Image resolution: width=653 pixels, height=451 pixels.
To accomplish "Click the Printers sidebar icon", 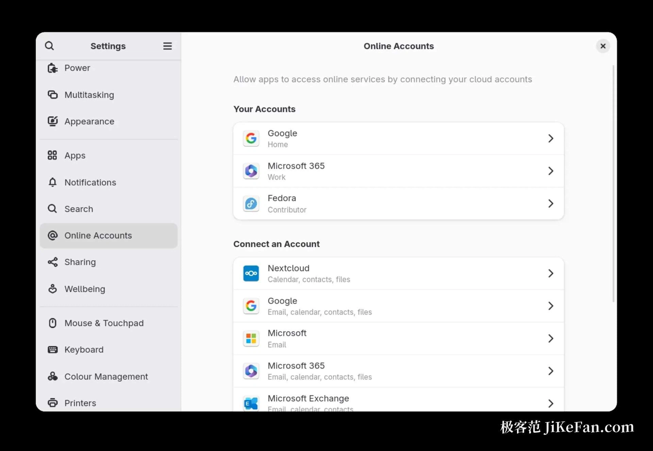I will point(52,403).
